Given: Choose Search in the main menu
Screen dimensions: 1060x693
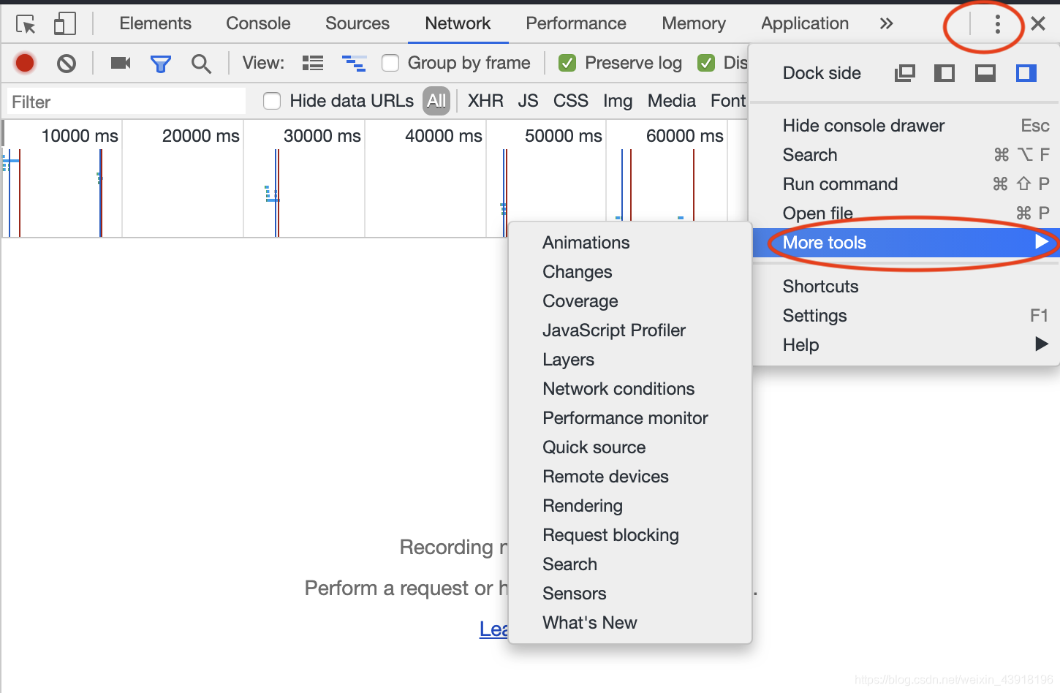Looking at the screenshot, I should (906, 155).
